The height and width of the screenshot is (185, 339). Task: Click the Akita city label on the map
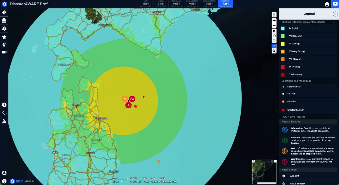coord(55,152)
